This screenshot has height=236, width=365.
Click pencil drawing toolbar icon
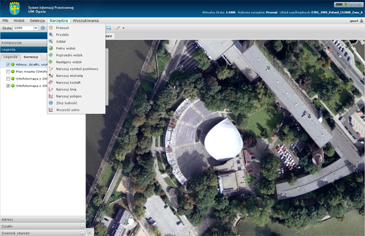[118, 28]
